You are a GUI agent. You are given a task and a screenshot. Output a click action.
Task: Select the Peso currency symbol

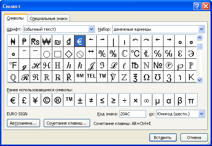(x=24, y=41)
